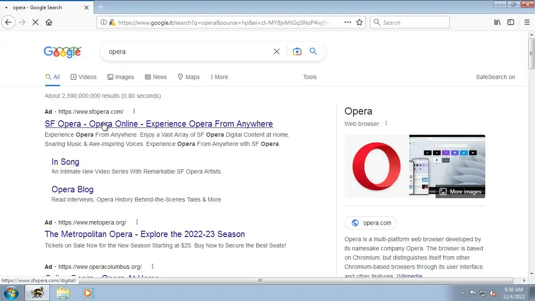The image size is (535, 301).
Task: Open a new browser tab
Action: [101, 7]
